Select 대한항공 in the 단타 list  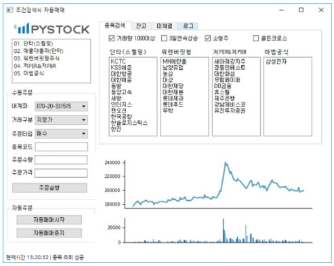coord(121,74)
